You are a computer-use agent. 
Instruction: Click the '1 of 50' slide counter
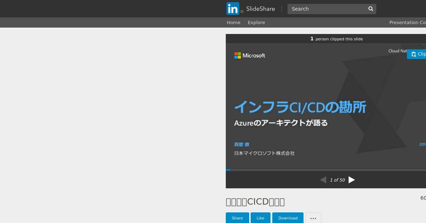(337, 180)
